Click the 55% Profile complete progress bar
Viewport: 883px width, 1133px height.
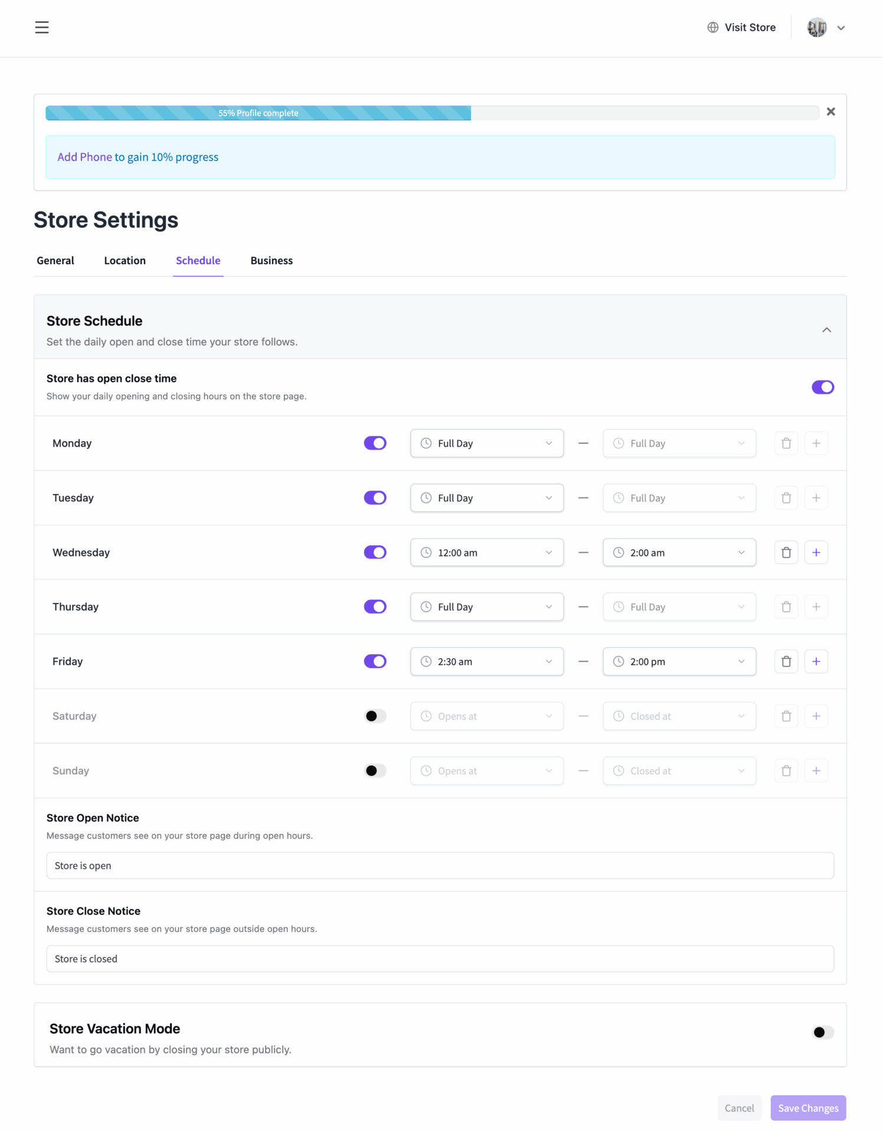tap(432, 113)
